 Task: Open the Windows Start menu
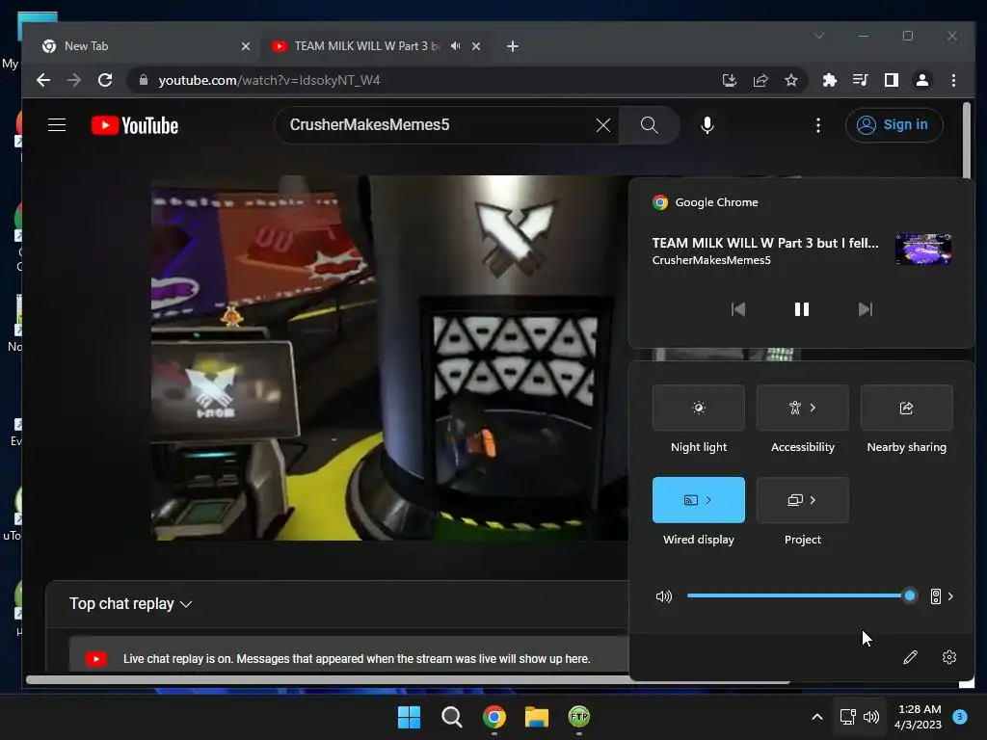pos(409,717)
